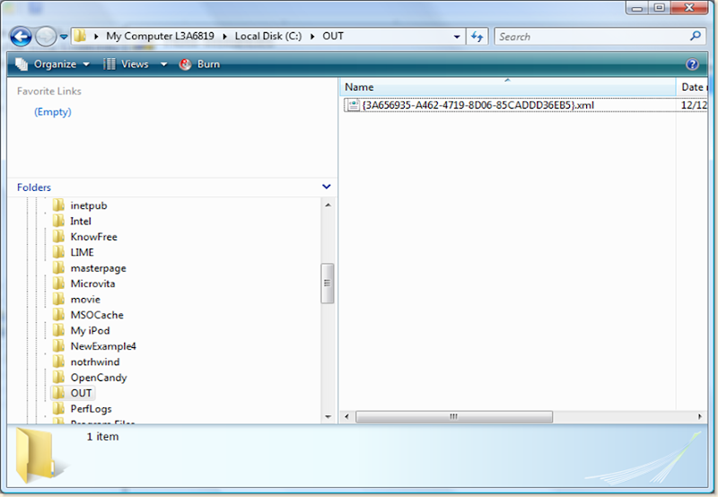The height and width of the screenshot is (497, 718).
Task: Click the search magnifier icon
Action: [696, 36]
